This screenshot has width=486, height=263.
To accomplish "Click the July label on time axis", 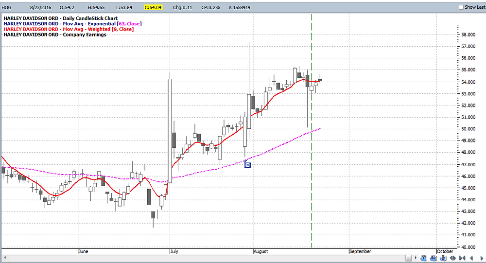I will pyautogui.click(x=174, y=251).
